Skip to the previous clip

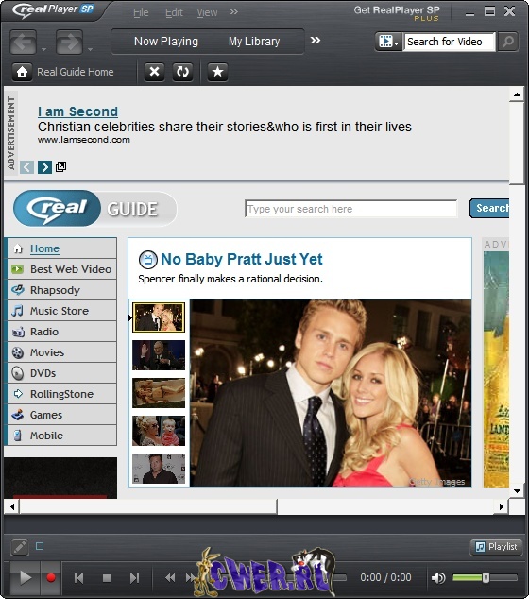tap(78, 578)
